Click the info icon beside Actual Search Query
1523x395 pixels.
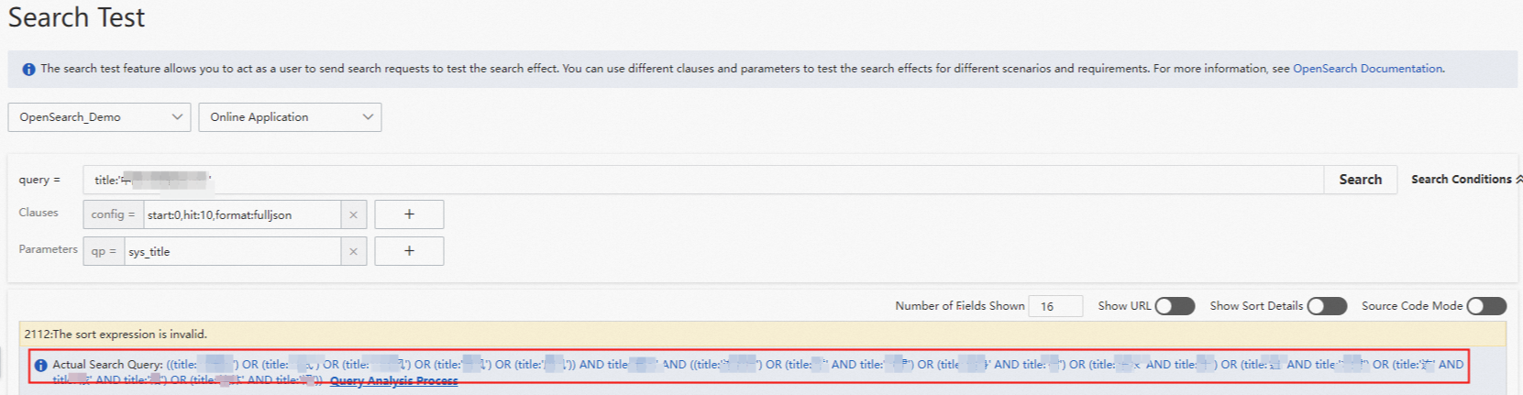click(40, 365)
